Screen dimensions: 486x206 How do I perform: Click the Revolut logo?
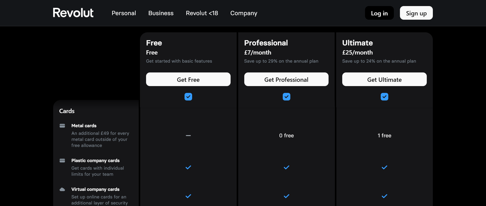click(73, 12)
